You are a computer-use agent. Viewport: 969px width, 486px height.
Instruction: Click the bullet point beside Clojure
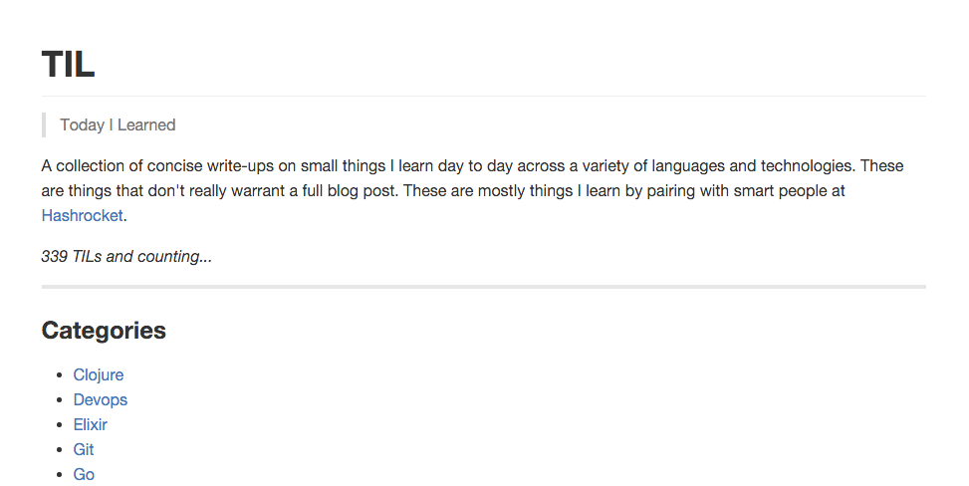[60, 376]
